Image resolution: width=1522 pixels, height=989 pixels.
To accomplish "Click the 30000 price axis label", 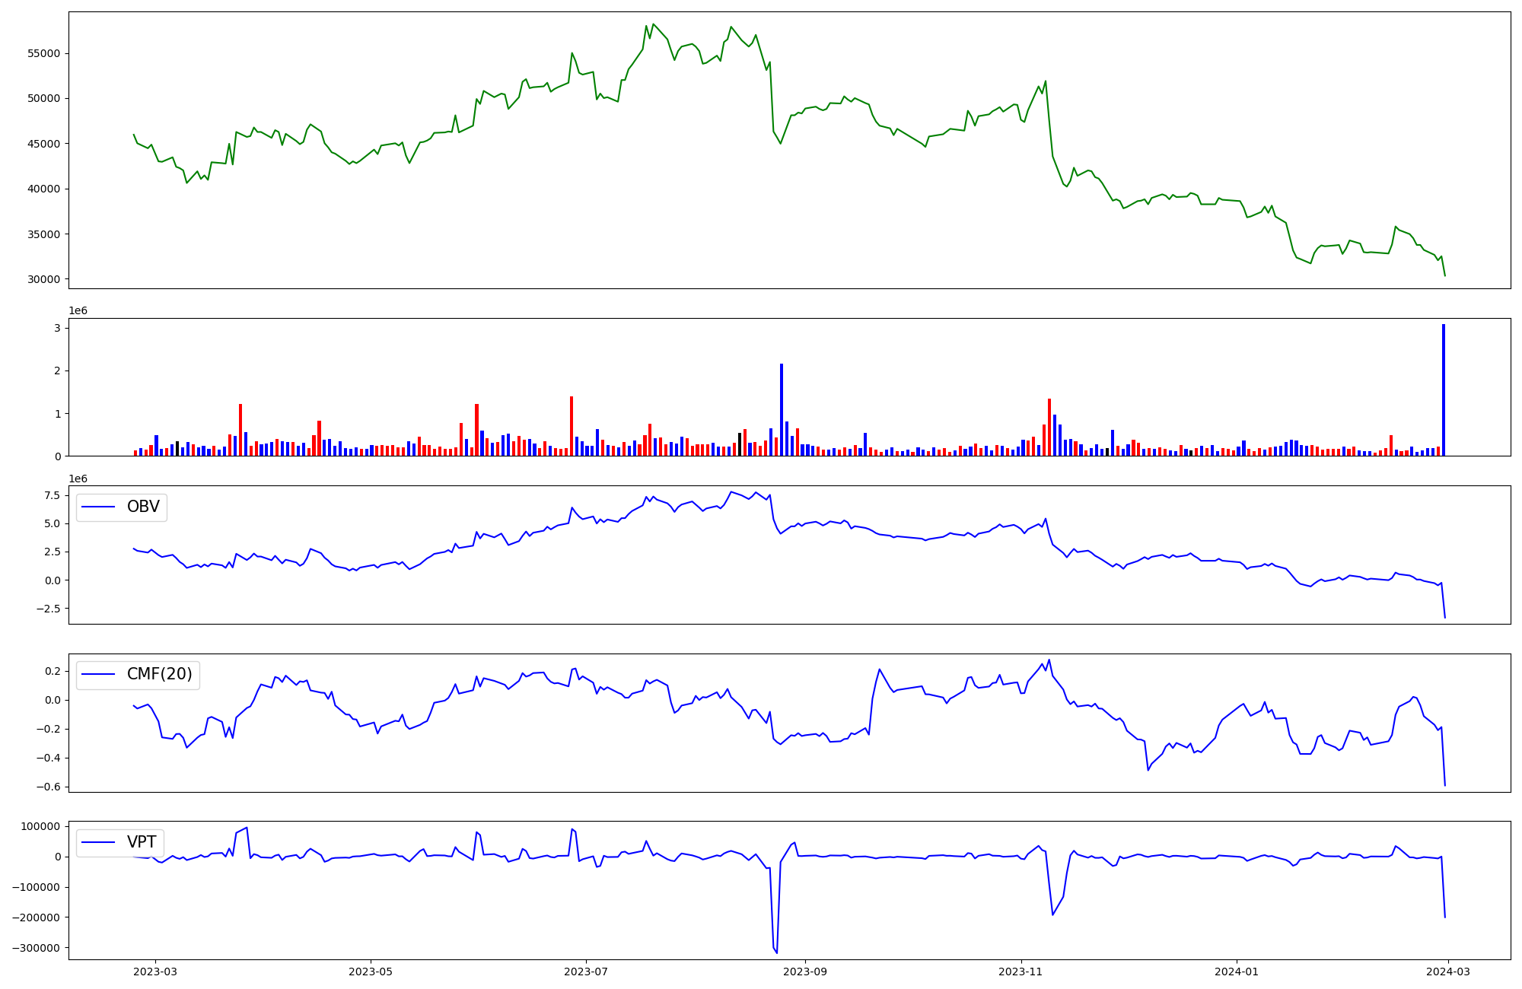I will pos(45,279).
